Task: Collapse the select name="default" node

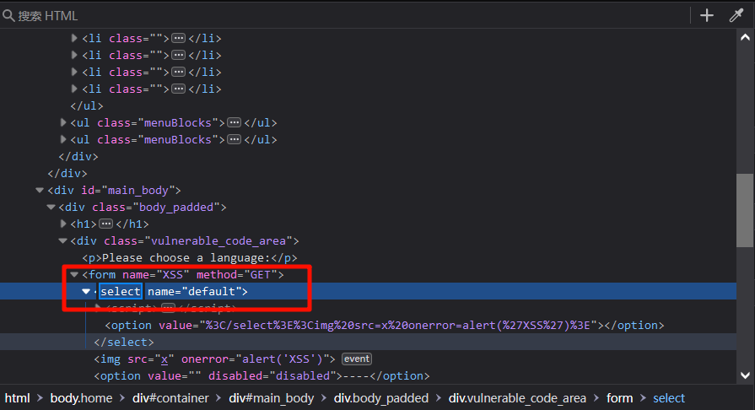Action: pos(86,292)
